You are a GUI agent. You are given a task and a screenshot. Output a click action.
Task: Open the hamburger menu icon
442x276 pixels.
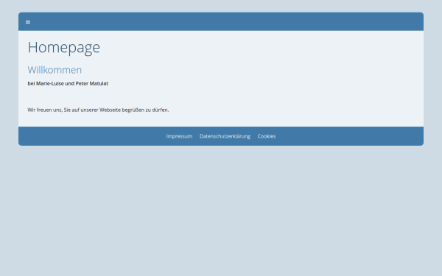28,22
